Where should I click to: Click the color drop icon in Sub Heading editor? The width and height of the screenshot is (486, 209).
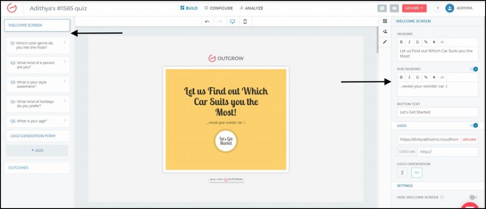click(x=434, y=77)
